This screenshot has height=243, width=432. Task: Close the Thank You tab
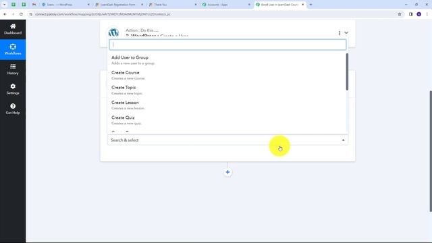coord(196,5)
